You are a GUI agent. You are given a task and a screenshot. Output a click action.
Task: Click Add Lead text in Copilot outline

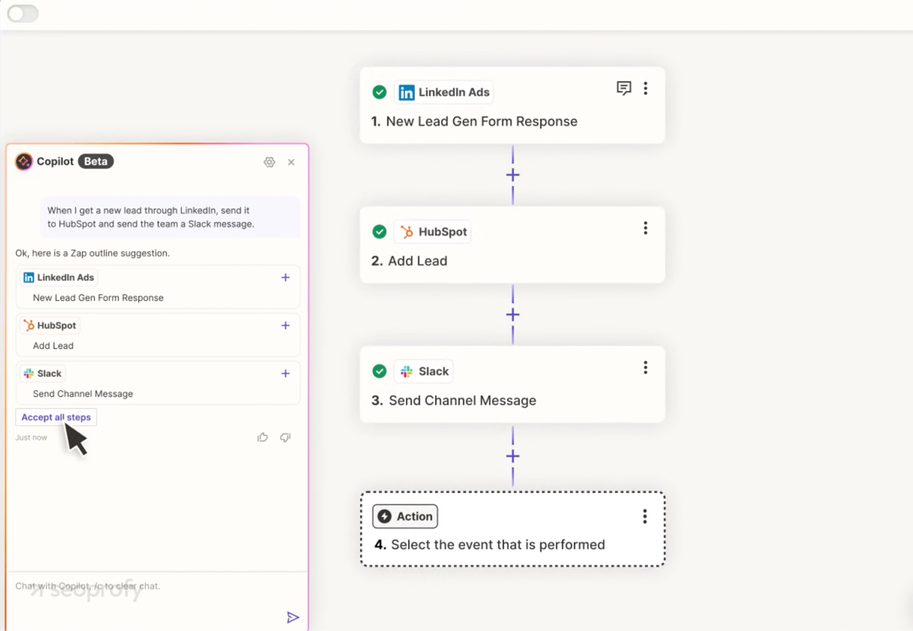(x=53, y=345)
